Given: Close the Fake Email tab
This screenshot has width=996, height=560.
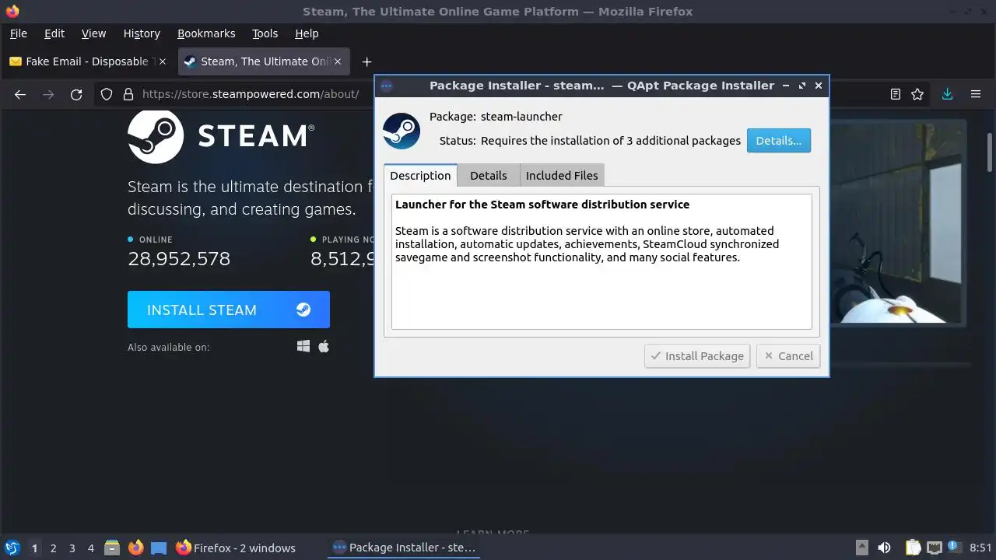Looking at the screenshot, I should click(x=163, y=61).
